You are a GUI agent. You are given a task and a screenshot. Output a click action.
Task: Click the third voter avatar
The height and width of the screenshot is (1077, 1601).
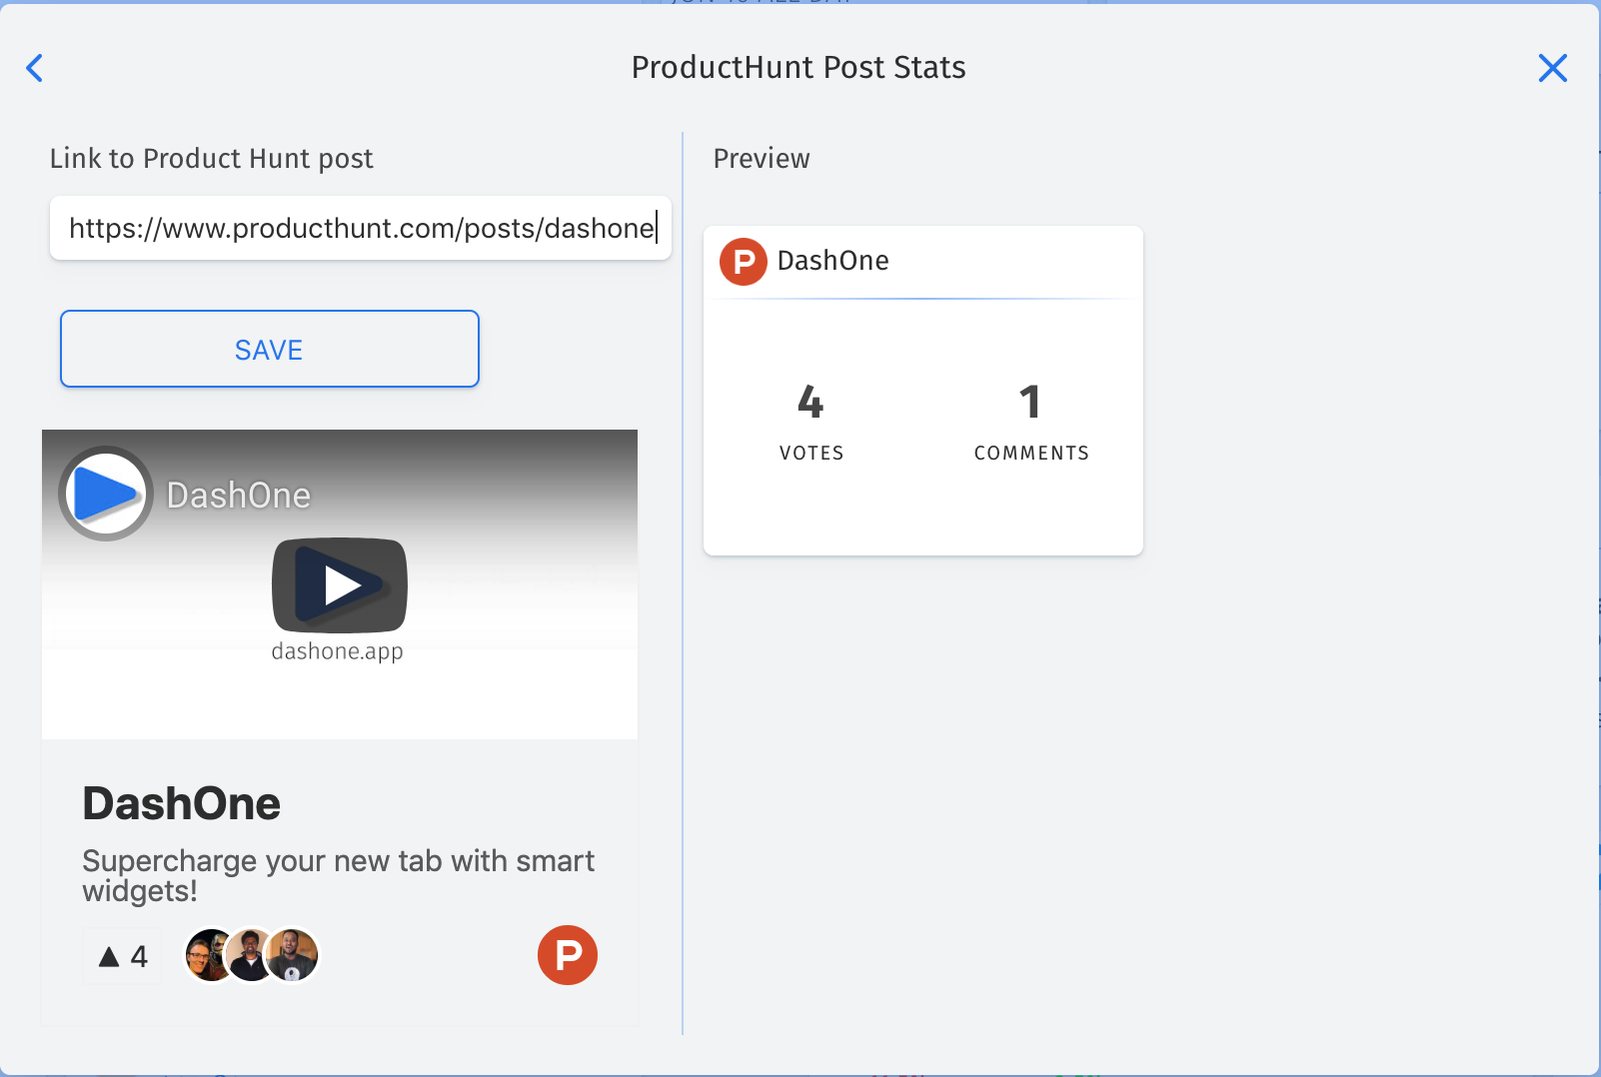coord(293,955)
